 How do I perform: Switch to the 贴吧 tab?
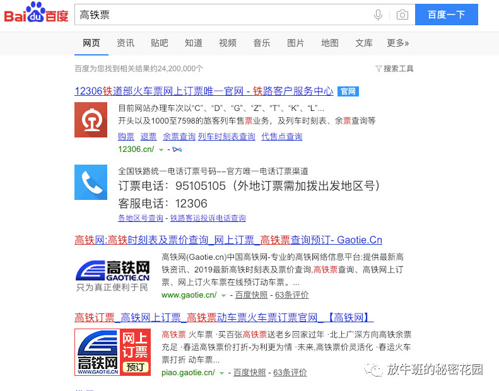click(160, 43)
